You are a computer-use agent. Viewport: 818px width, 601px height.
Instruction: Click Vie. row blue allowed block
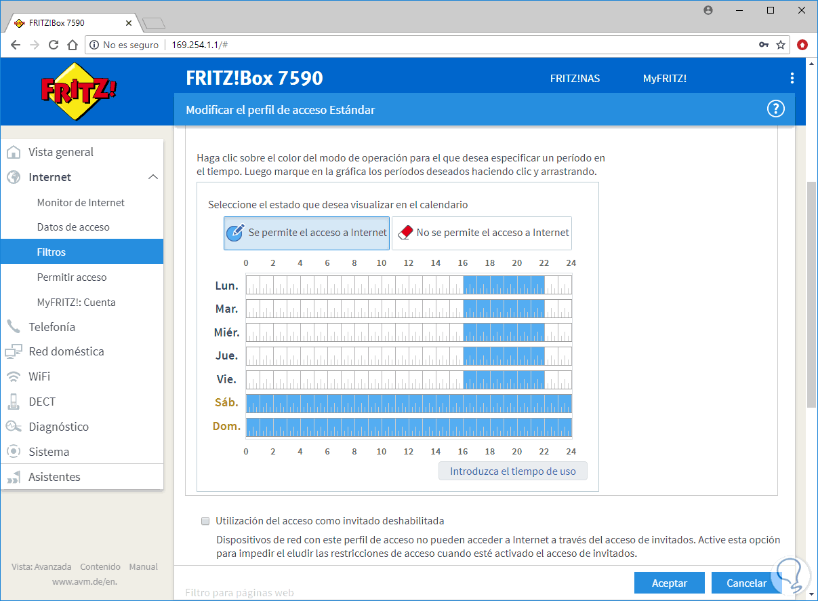tap(504, 379)
